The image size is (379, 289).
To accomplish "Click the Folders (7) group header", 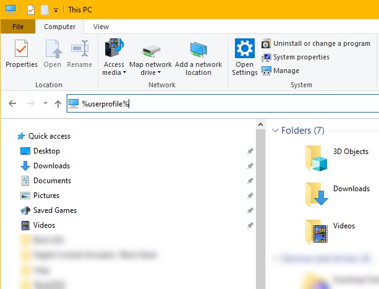I will (x=302, y=131).
